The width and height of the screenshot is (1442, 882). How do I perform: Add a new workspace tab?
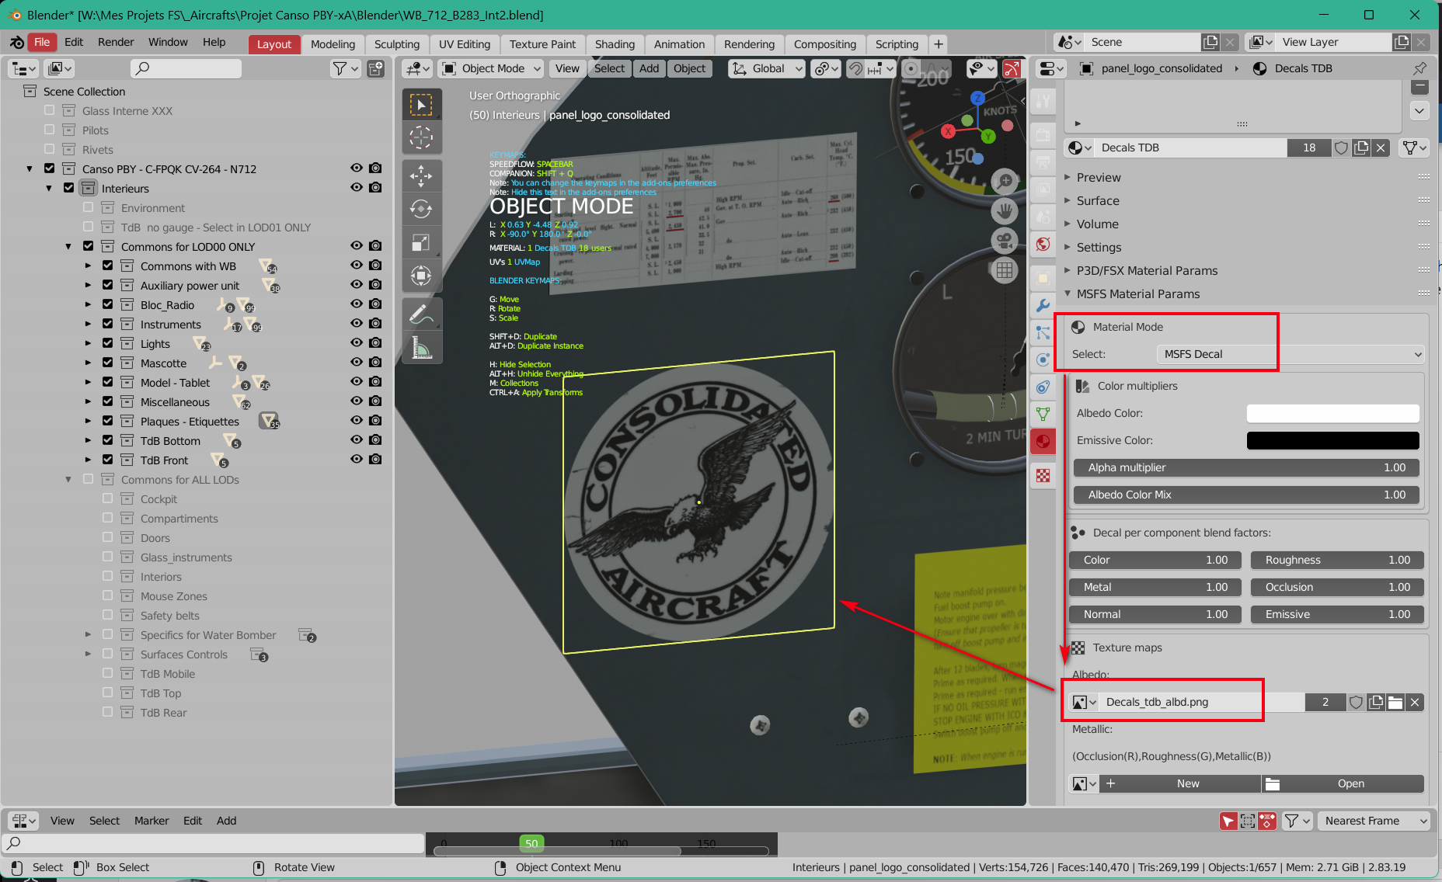pyautogui.click(x=939, y=44)
